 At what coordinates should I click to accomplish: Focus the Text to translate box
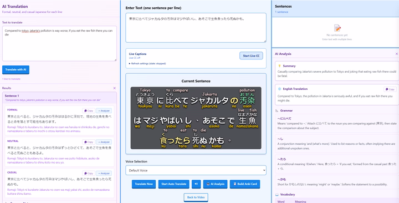(x=59, y=43)
